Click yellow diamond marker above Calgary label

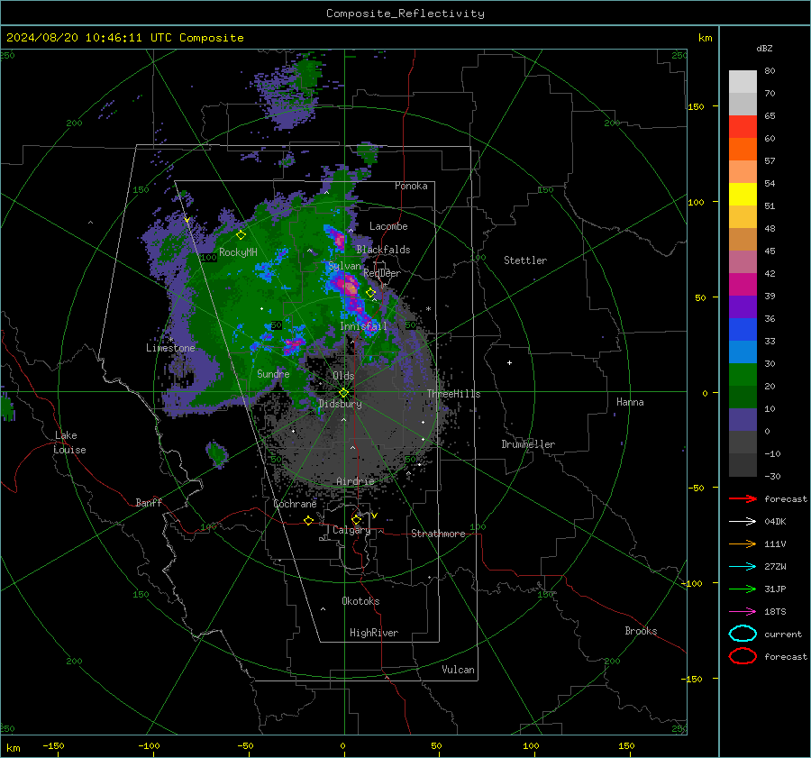(x=356, y=519)
